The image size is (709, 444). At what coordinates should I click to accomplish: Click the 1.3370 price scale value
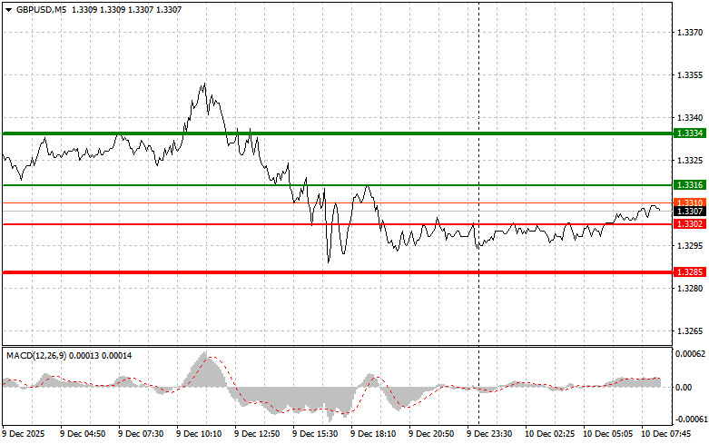pyautogui.click(x=690, y=33)
